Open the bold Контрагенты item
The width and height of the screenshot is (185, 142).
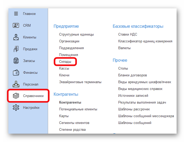point(70,103)
